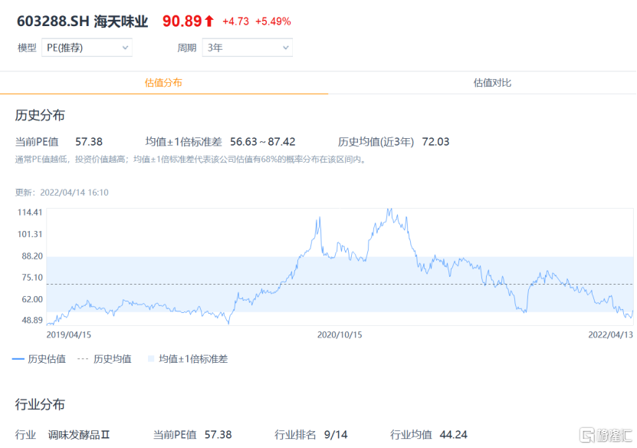
Task: Click the stock title 603288.SH 海天味业
Action: point(83,21)
